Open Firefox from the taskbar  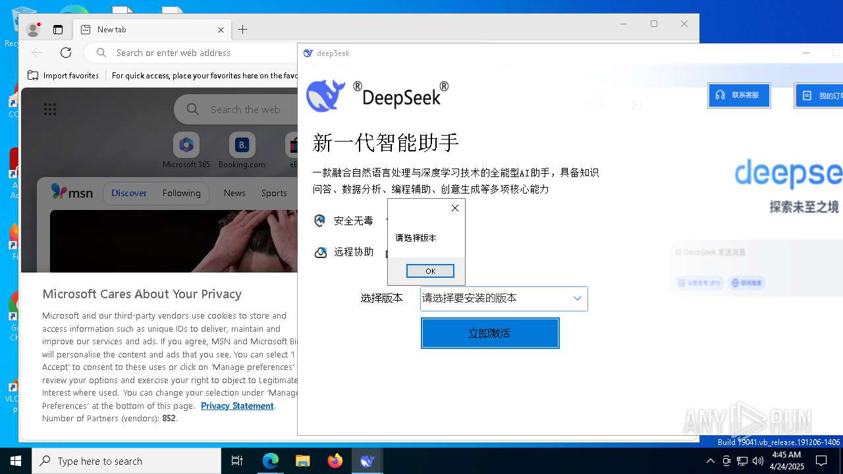(335, 461)
